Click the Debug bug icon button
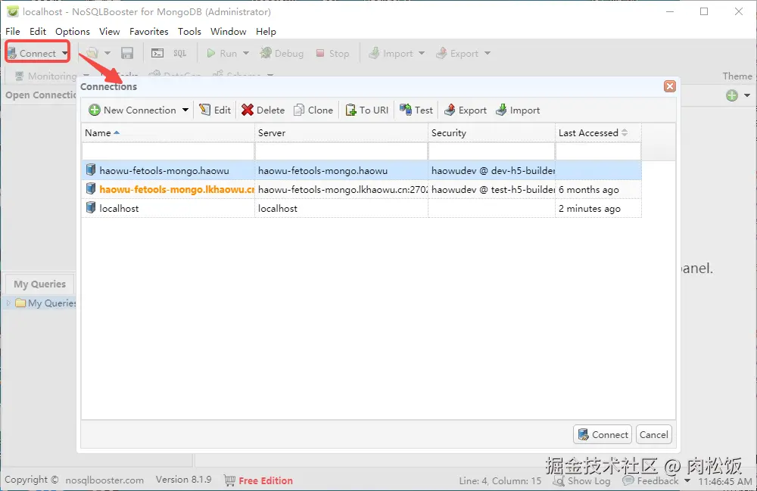The image size is (757, 491). 282,53
